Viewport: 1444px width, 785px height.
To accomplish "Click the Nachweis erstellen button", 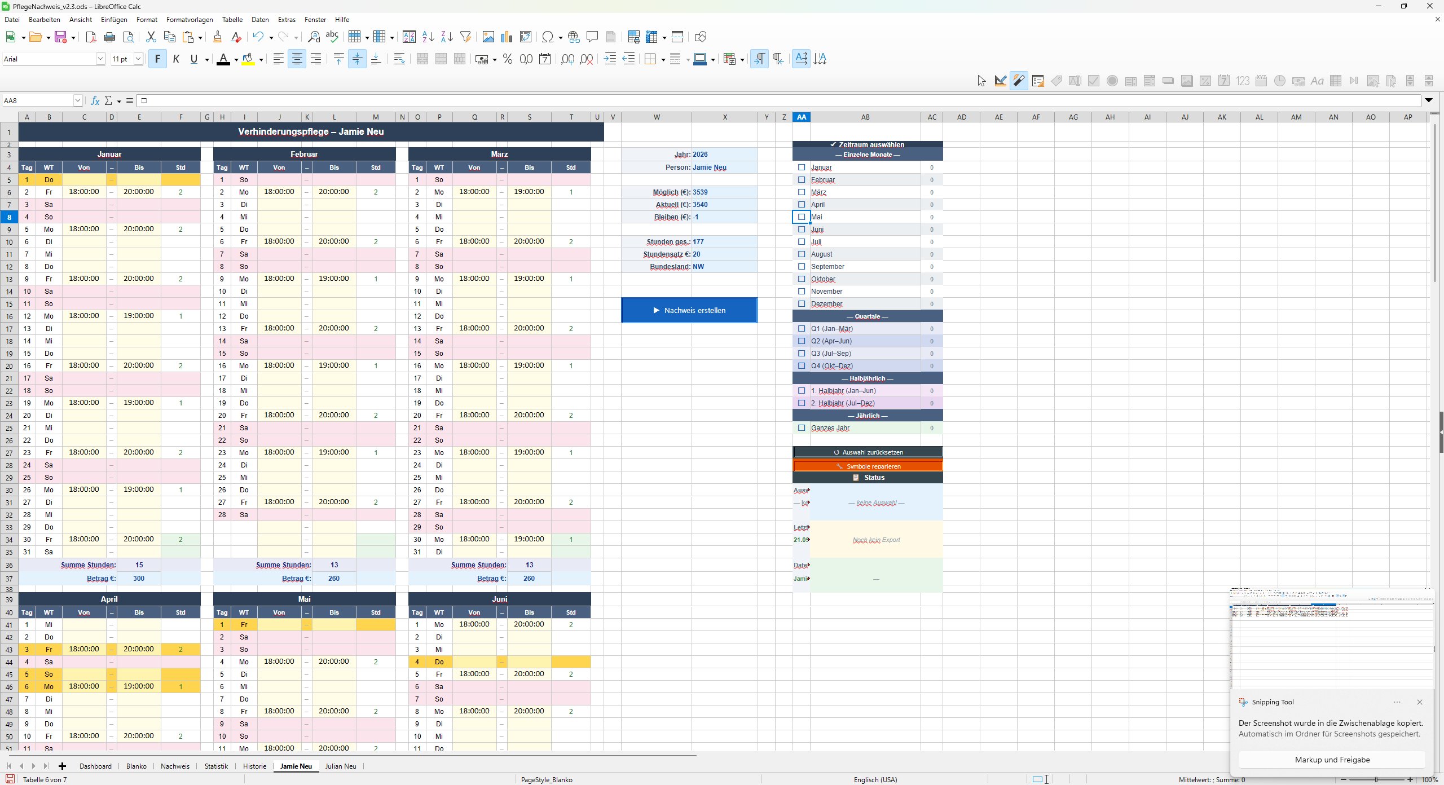I will pyautogui.click(x=689, y=310).
